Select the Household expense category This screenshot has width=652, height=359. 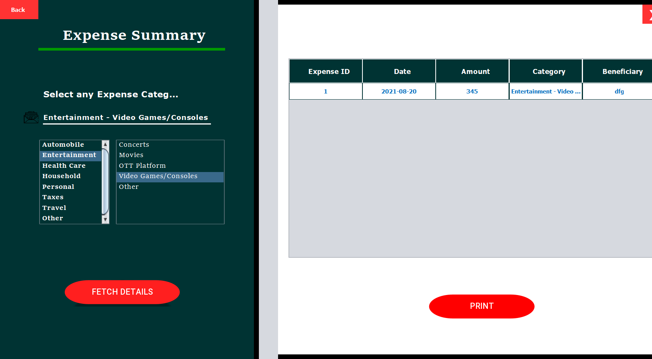61,176
